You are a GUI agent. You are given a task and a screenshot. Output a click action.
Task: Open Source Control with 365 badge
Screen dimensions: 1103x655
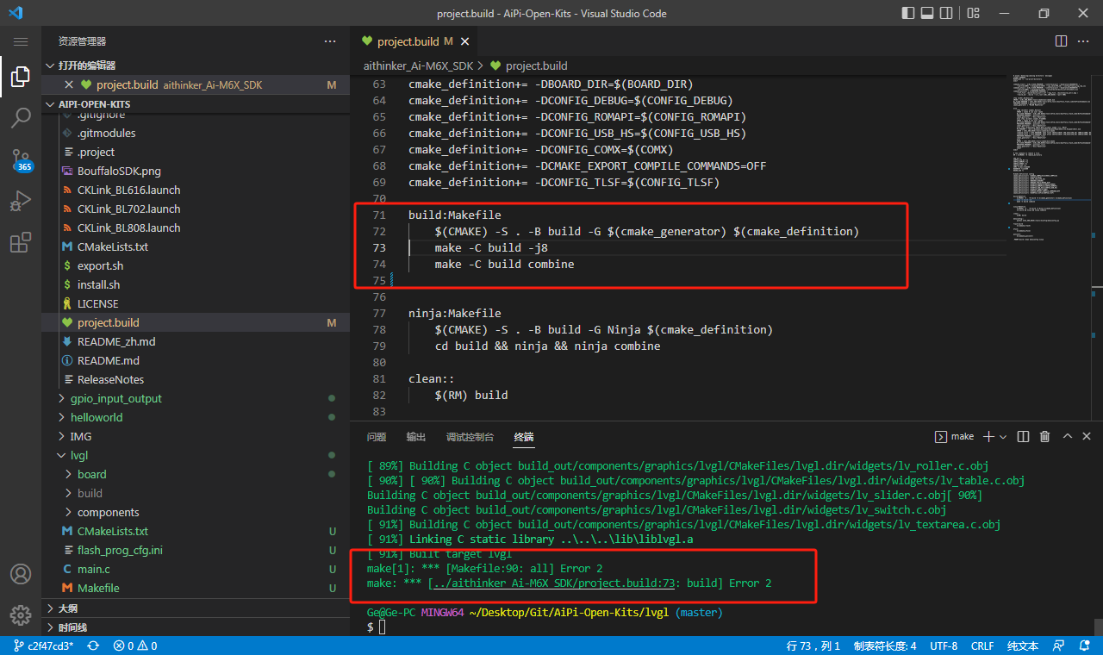tap(21, 160)
